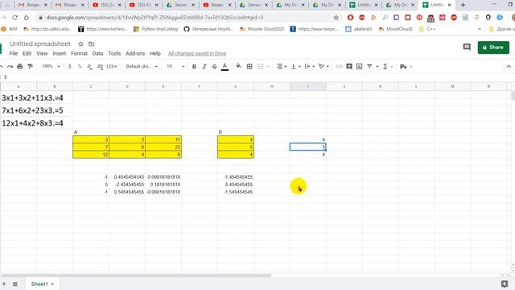Open the zoom 100% dropdown
Image resolution: width=515 pixels, height=290 pixels.
(x=51, y=66)
